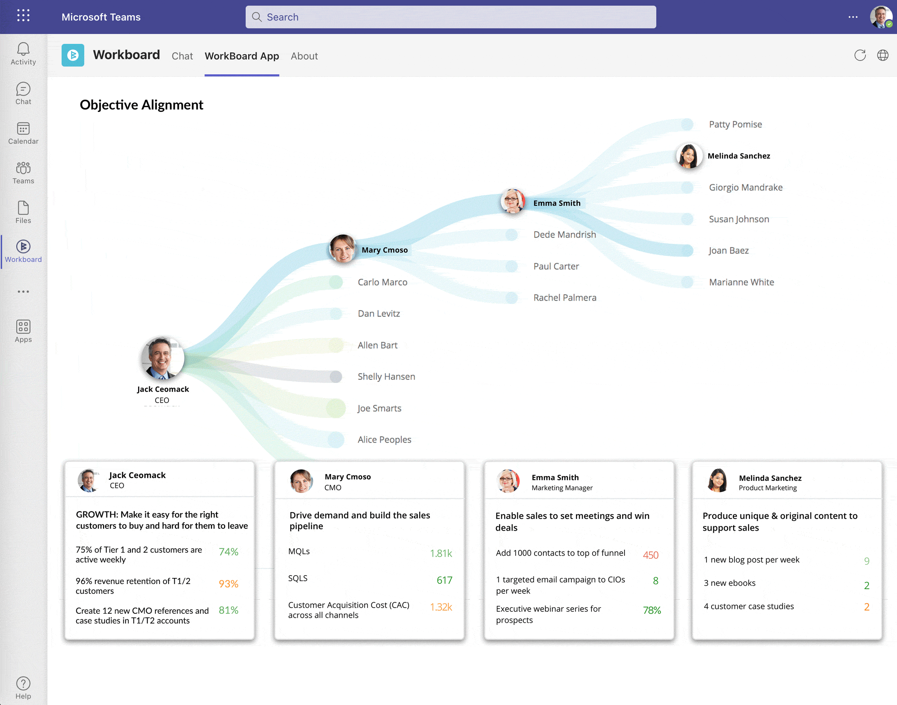Click the Objective Alignment heading

tap(141, 105)
